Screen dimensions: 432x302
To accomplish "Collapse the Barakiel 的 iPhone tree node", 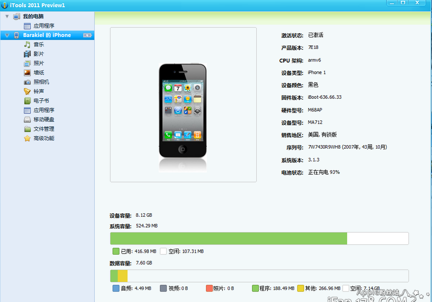I will pos(7,35).
